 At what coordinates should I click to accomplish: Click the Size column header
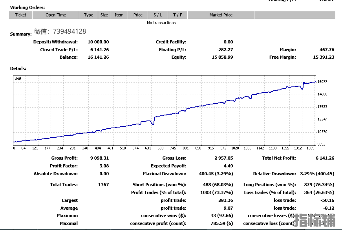point(104,15)
